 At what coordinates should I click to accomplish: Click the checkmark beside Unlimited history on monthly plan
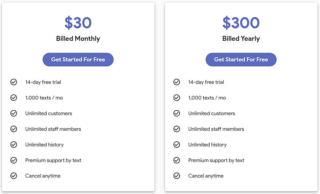pos(14,145)
